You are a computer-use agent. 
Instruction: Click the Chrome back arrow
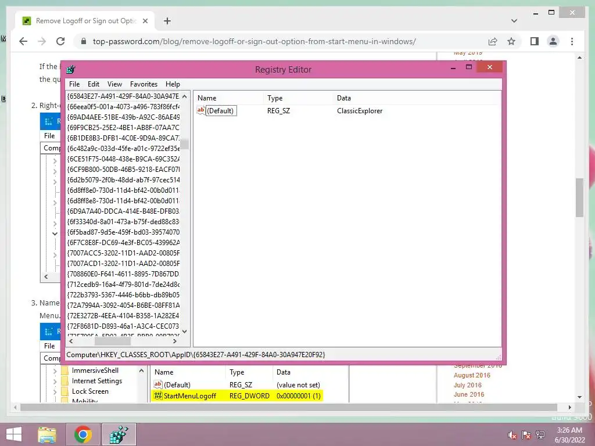[23, 41]
